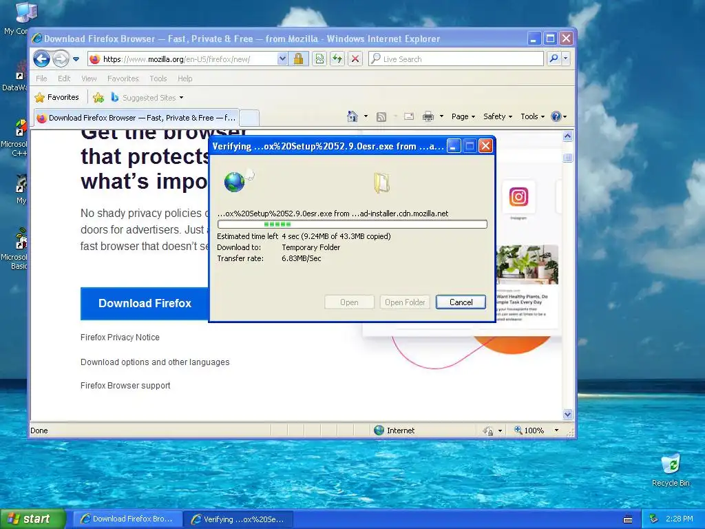Viewport: 705px width, 529px height.
Task: Click the plants article thumbnail
Action: point(527,264)
